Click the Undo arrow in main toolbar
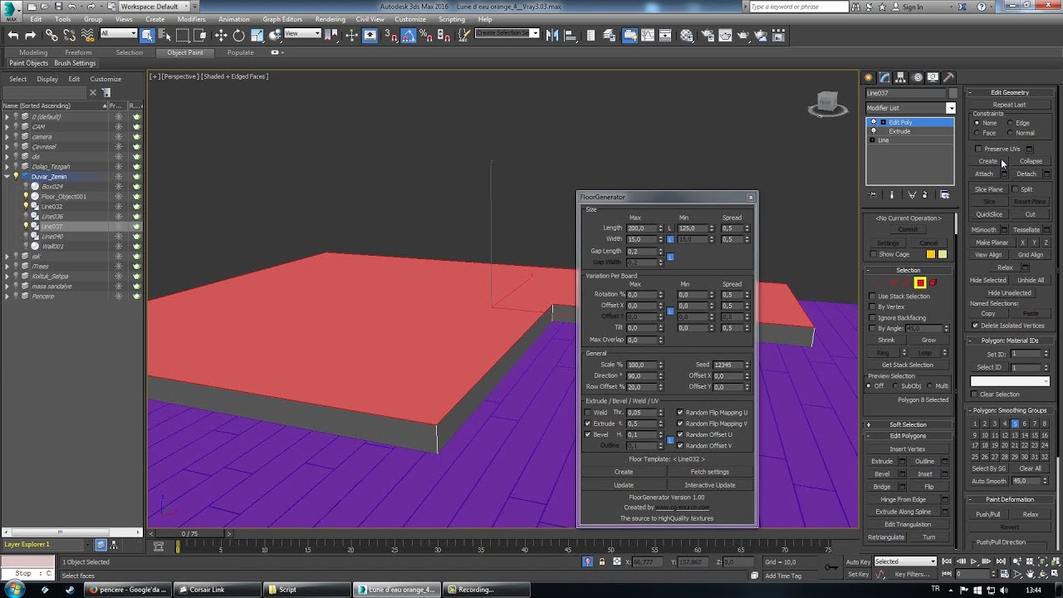Screen dimensions: 1063x598 point(13,35)
